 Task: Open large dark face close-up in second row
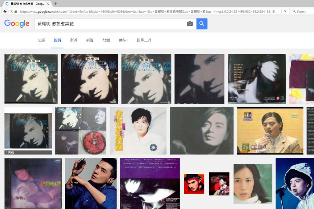click(x=202, y=131)
